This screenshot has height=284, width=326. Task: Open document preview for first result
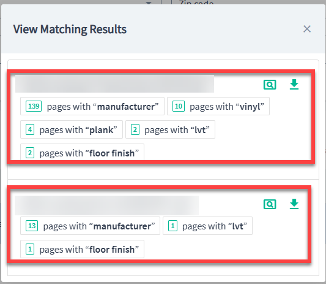coord(270,85)
